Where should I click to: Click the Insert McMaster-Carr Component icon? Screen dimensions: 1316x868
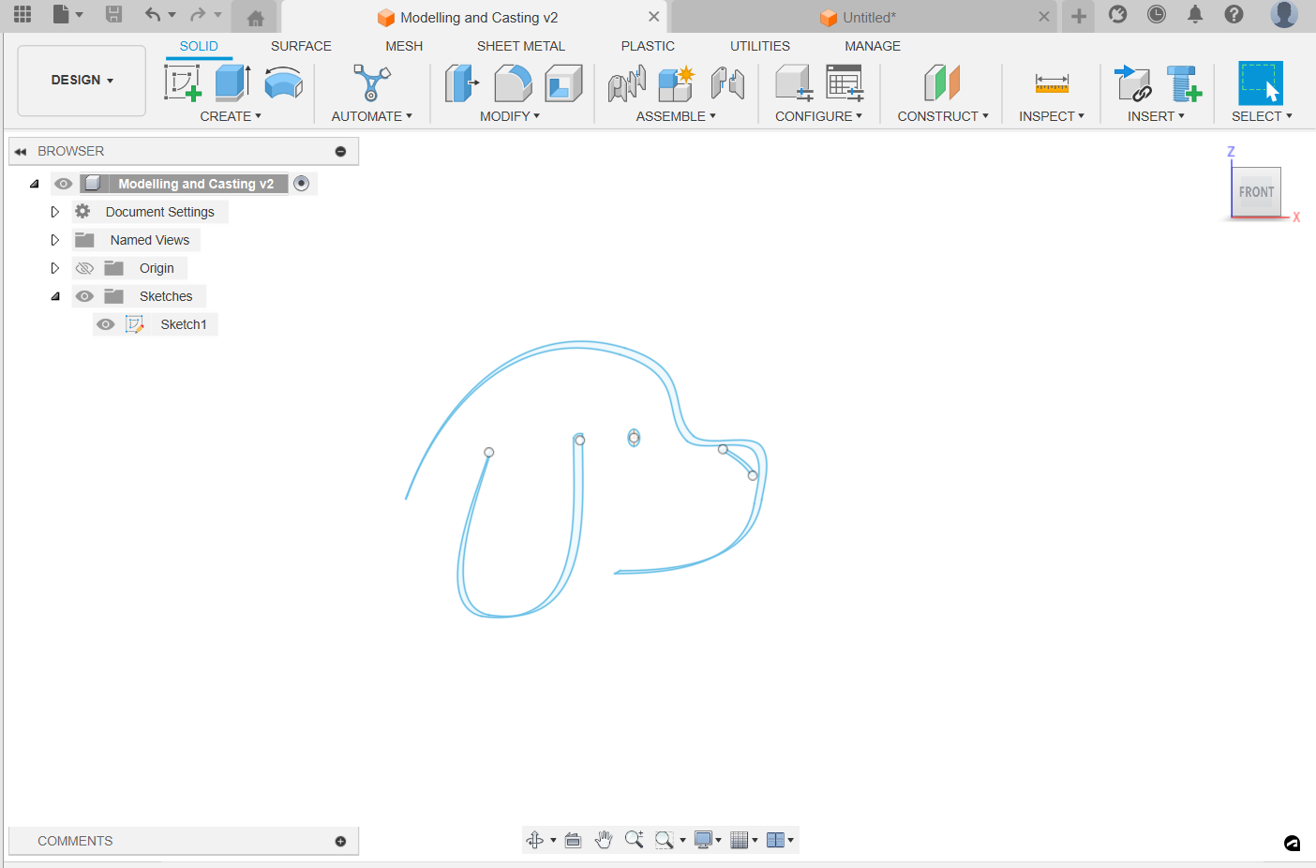(x=1184, y=82)
